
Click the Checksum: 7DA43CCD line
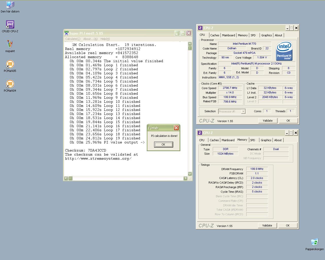click(86, 150)
